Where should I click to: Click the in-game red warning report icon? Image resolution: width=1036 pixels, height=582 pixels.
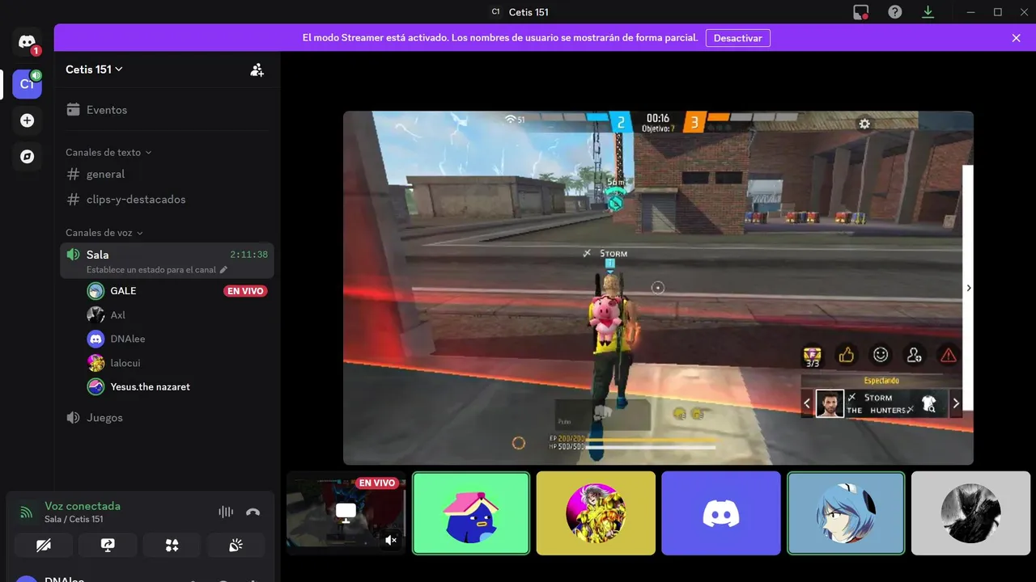[x=948, y=355]
